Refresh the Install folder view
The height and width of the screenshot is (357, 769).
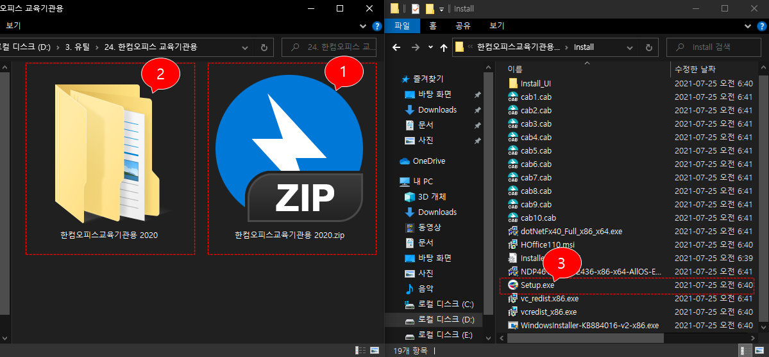[649, 47]
